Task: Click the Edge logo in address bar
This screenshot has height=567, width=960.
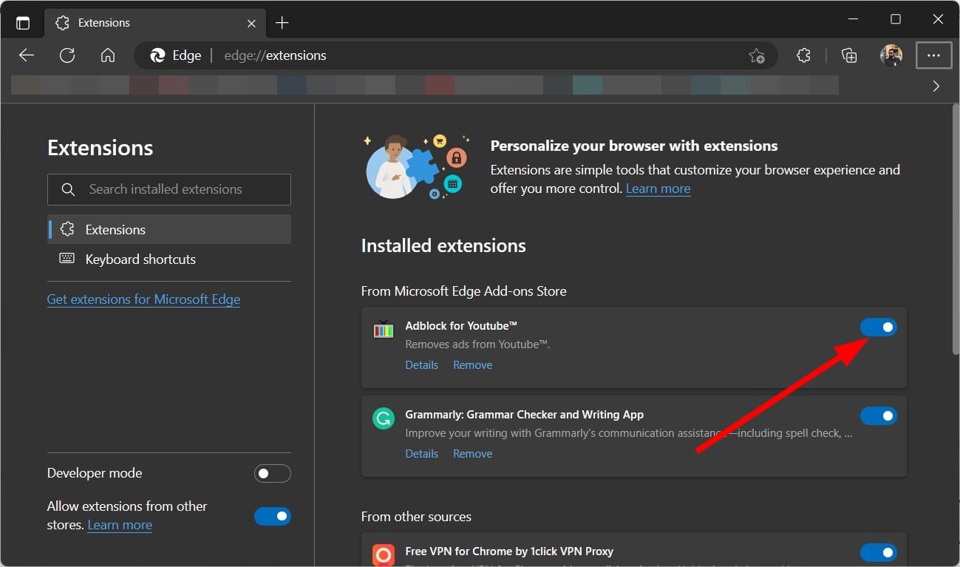Action: (157, 55)
